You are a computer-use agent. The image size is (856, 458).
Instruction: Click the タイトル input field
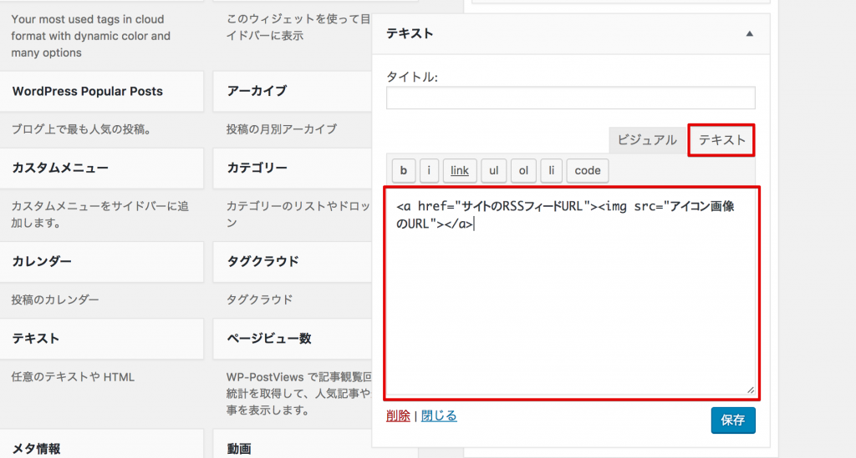point(570,98)
